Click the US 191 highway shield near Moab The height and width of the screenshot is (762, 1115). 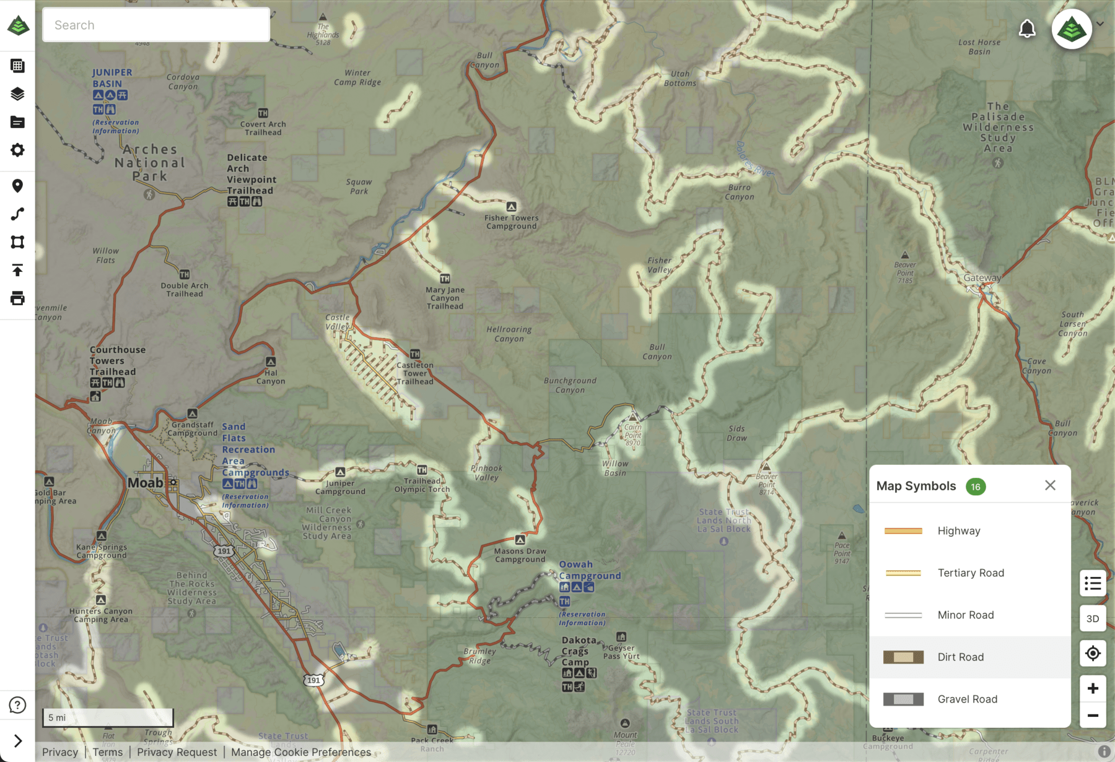[224, 550]
